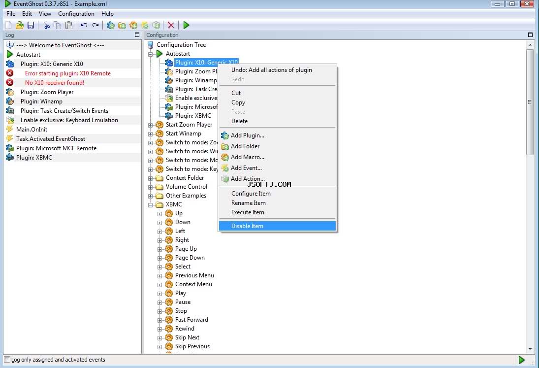Image resolution: width=539 pixels, height=368 pixels.
Task: Click the Configuration panel maximize icon
Action: (x=530, y=35)
